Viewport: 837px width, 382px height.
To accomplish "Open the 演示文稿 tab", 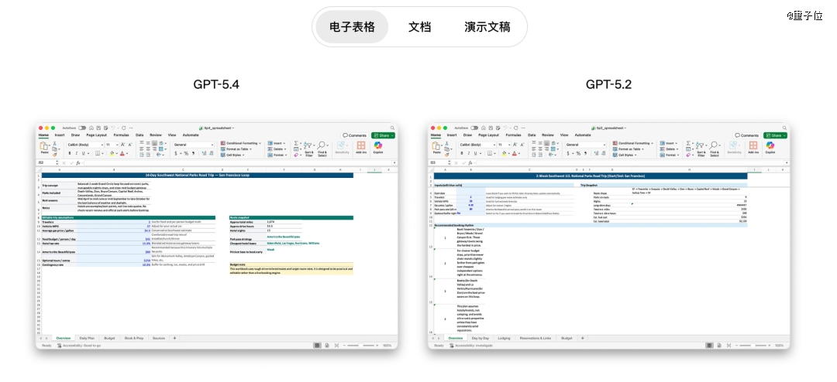I will (x=487, y=27).
